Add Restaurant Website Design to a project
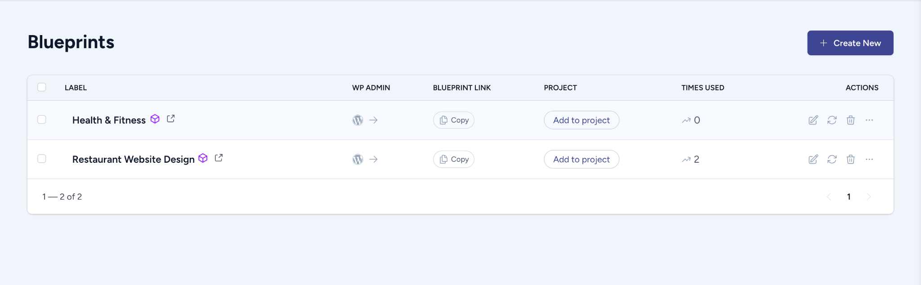921x285 pixels. coord(581,159)
